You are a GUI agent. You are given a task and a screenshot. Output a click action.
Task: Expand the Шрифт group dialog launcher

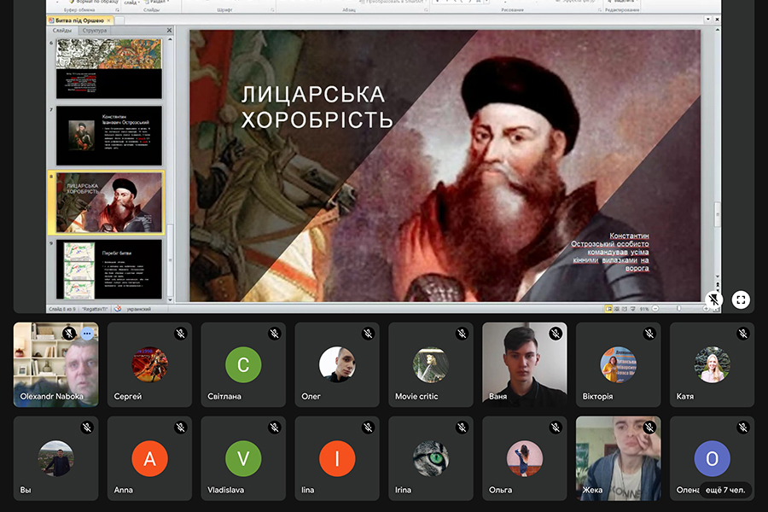click(x=272, y=9)
